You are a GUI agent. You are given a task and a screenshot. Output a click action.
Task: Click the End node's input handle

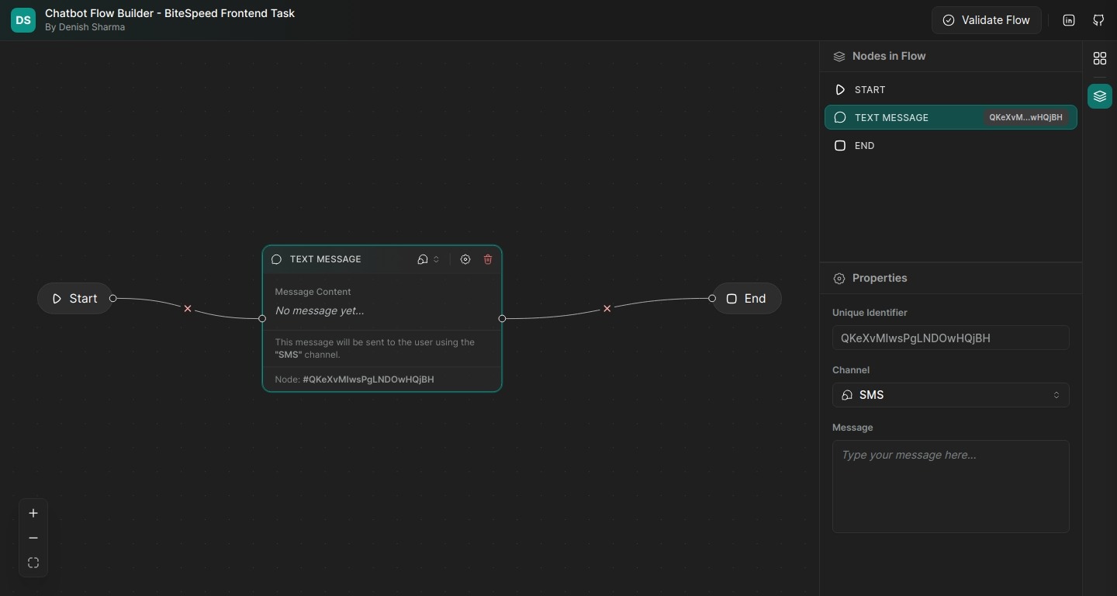pyautogui.click(x=712, y=299)
